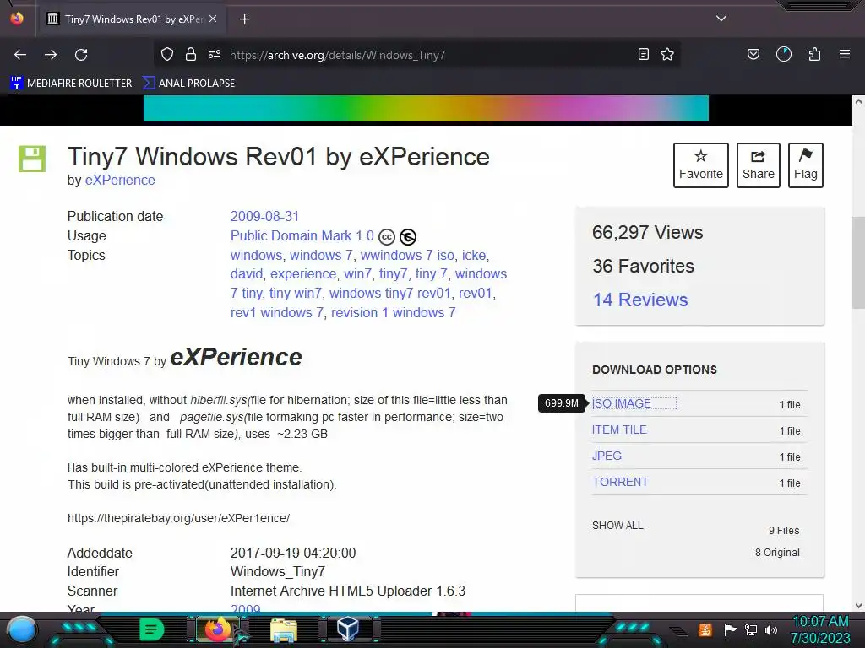Open the MEDIAFIRE ROULETTER bookmark

pos(71,84)
